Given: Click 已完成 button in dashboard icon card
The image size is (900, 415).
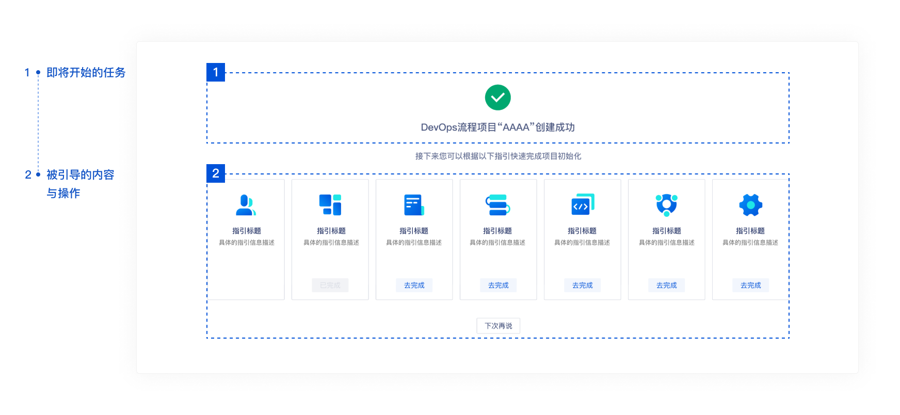Looking at the screenshot, I should point(330,285).
